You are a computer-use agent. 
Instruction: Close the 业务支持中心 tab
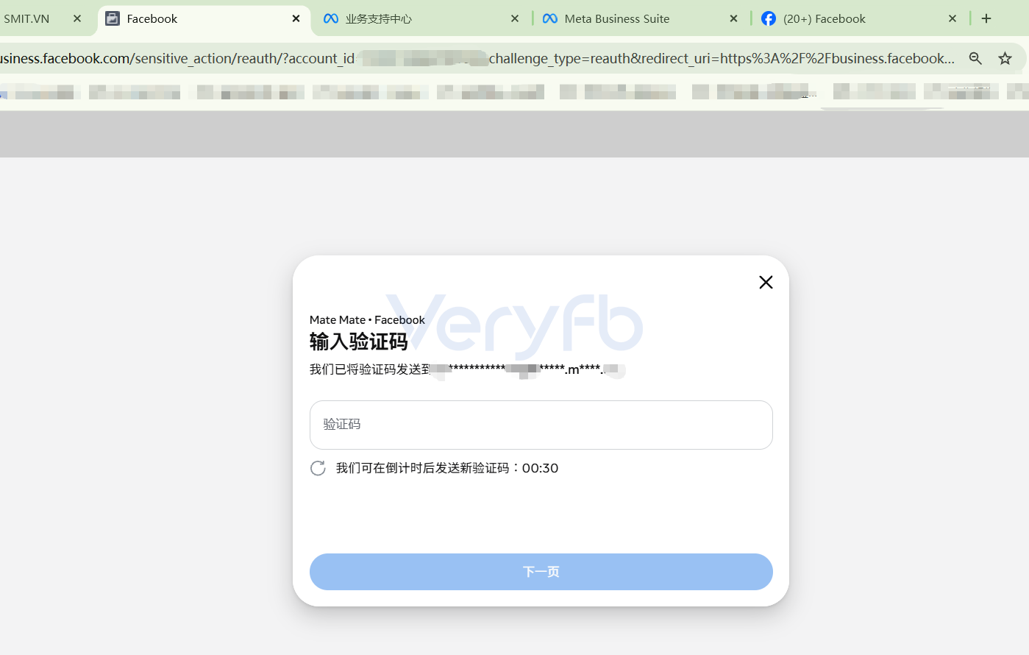[515, 19]
